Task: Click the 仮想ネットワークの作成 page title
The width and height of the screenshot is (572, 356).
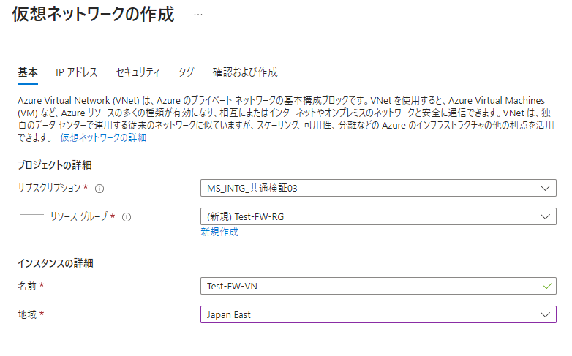Action: (93, 15)
